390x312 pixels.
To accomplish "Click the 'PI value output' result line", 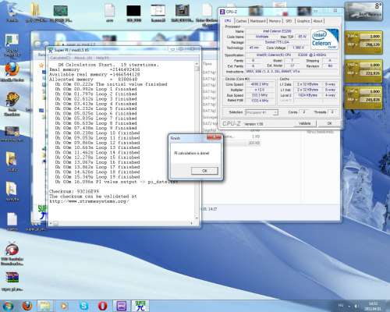I will click(x=116, y=182).
